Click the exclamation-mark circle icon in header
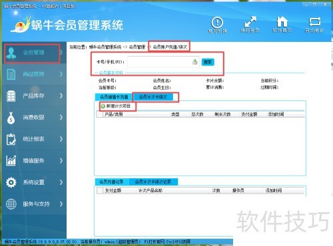333x246 pixels. click(x=217, y=23)
